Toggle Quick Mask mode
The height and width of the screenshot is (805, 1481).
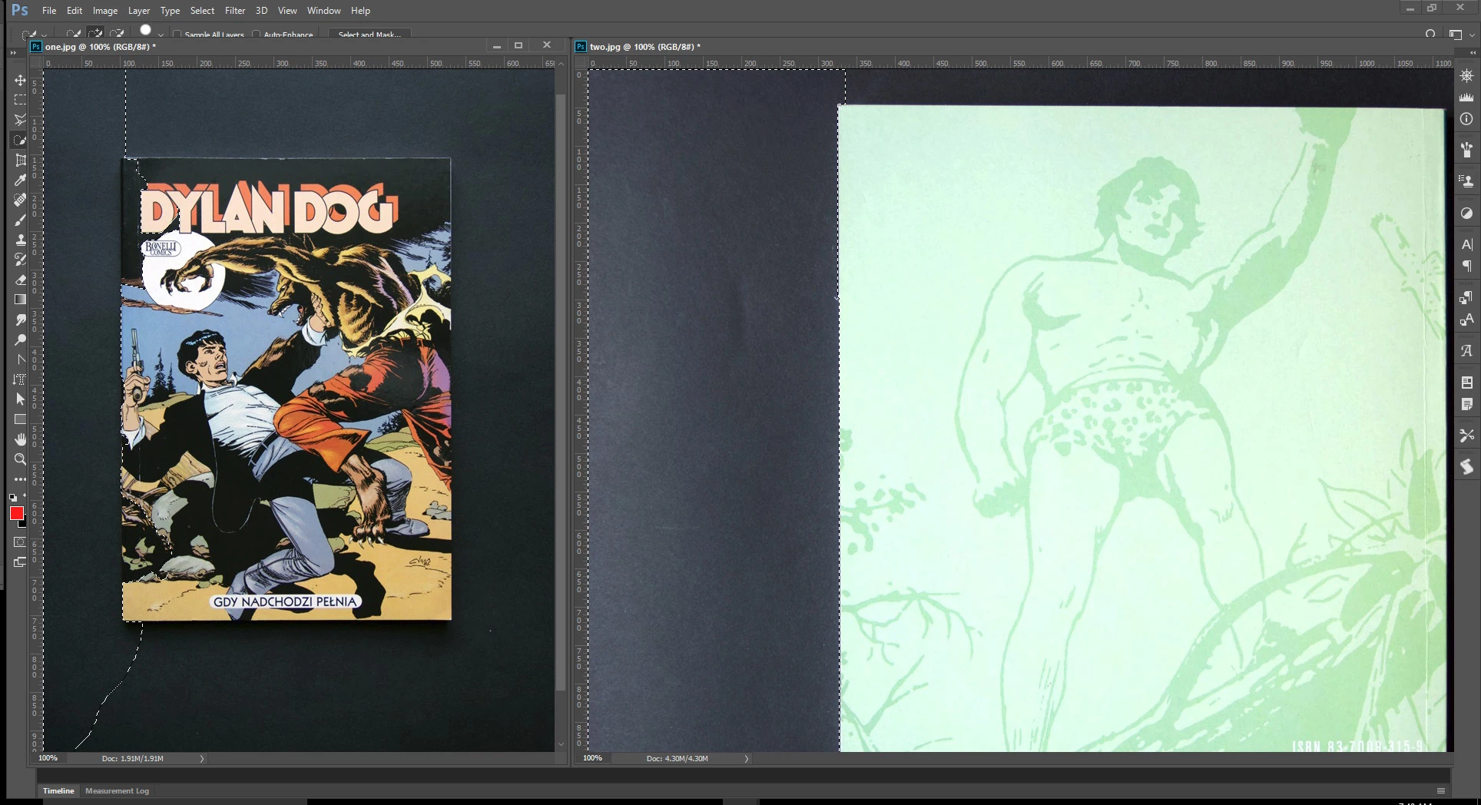tap(20, 542)
